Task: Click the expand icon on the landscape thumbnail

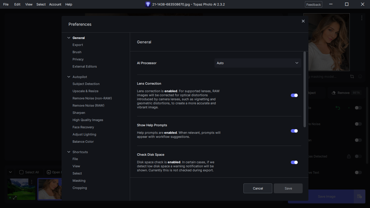Action: coord(15,197)
